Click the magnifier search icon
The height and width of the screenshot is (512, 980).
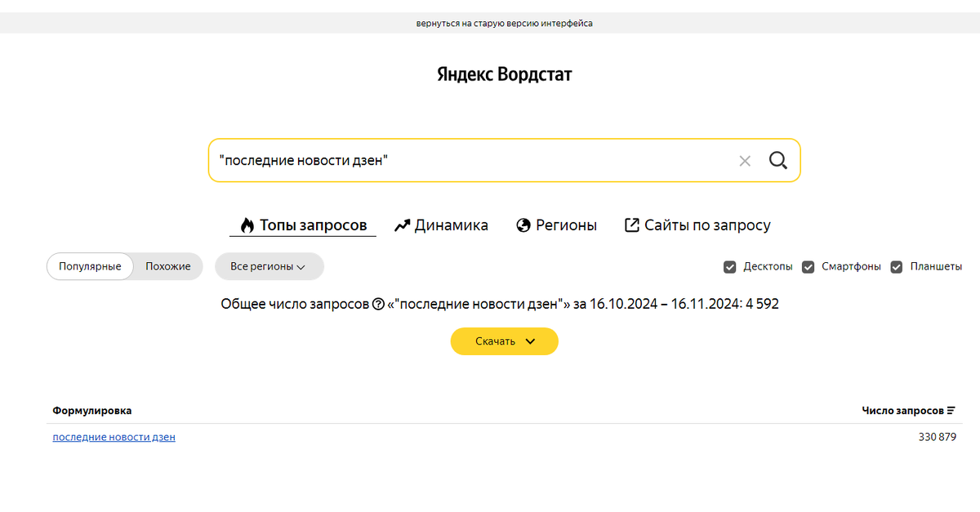(x=778, y=160)
